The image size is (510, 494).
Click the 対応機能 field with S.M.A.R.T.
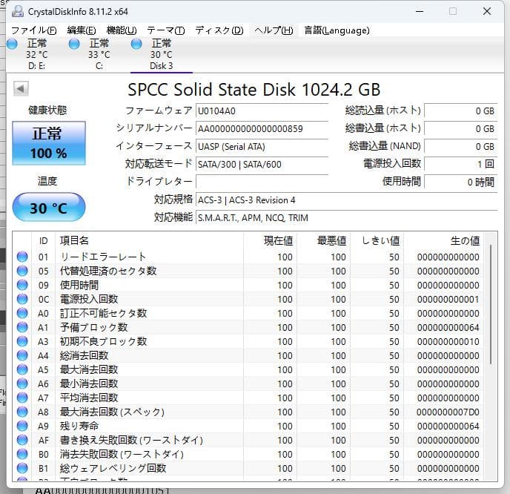point(347,218)
